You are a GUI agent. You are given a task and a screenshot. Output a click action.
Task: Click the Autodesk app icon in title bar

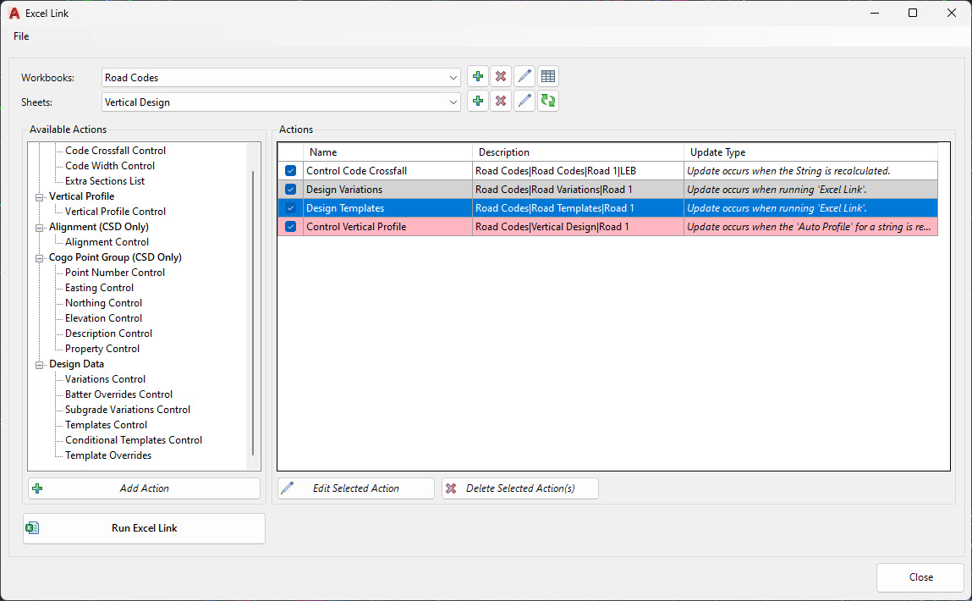[14, 13]
